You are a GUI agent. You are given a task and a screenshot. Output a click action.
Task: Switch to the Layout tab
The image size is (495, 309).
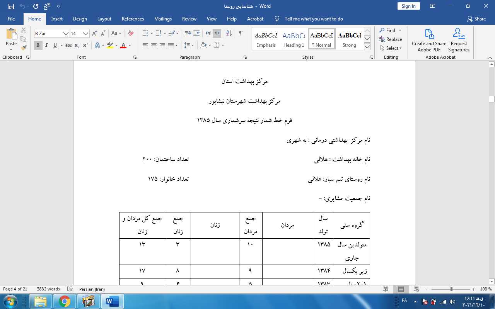pos(104,19)
